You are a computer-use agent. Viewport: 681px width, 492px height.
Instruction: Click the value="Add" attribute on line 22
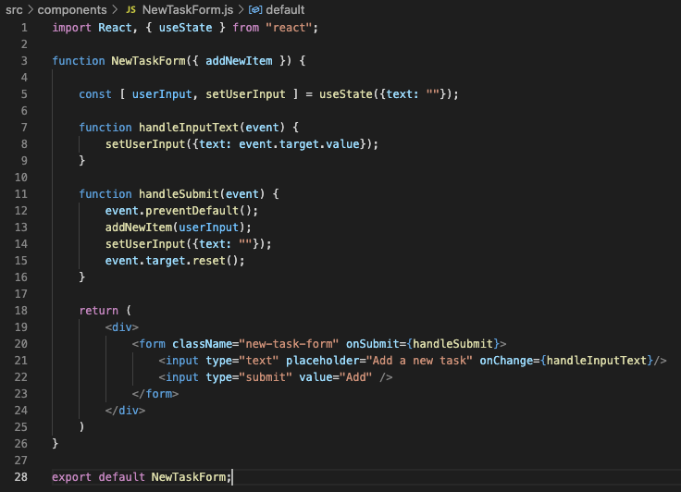pos(335,377)
